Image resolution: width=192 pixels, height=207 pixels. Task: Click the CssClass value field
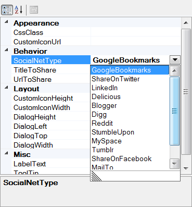(x=136, y=32)
